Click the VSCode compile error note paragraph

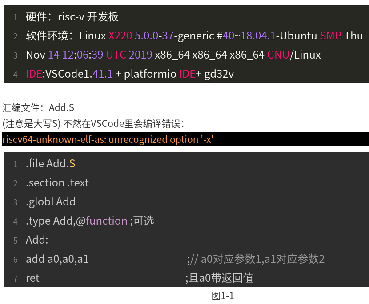[x=93, y=123]
